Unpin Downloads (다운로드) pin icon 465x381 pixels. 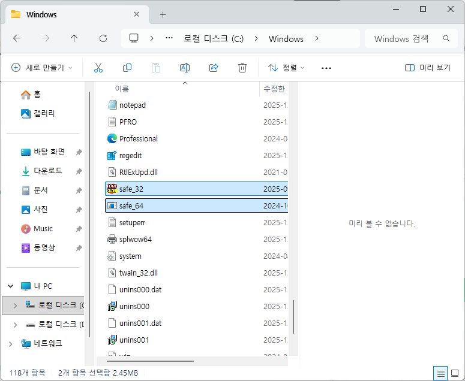(79, 171)
